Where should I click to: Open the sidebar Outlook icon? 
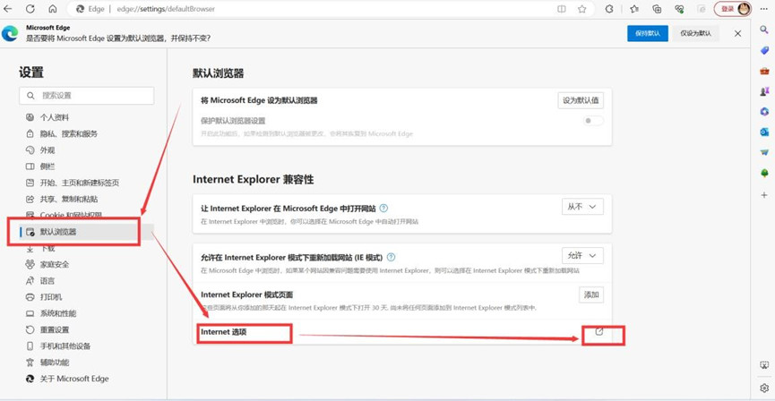click(764, 132)
